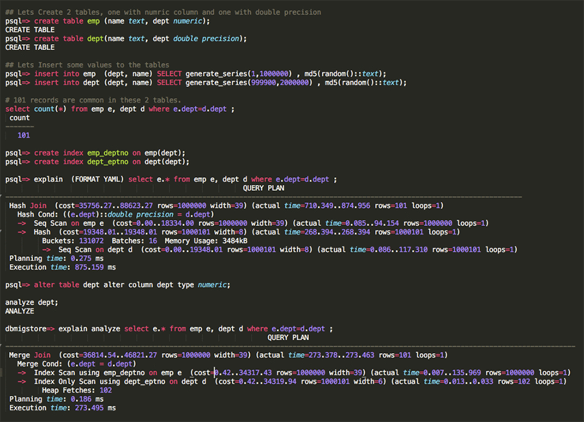Click the '101 records are common' comment
This screenshot has height=422, width=584.
point(93,100)
